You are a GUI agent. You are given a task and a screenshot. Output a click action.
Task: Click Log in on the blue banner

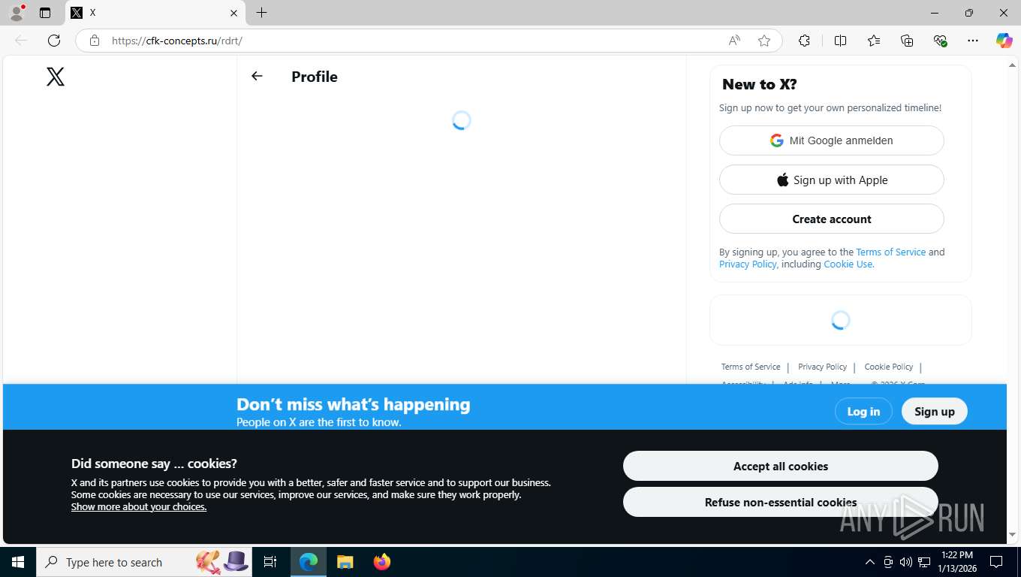[x=863, y=411]
